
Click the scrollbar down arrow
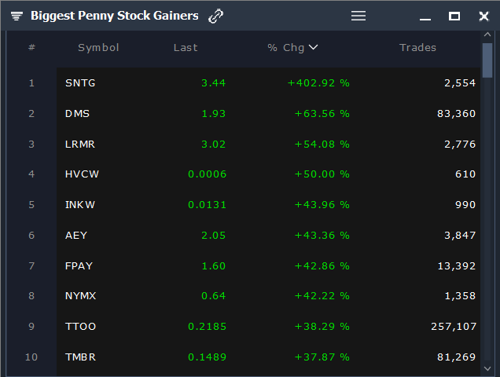(487, 368)
